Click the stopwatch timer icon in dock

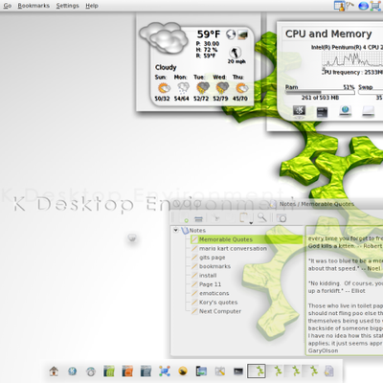pos(91,372)
